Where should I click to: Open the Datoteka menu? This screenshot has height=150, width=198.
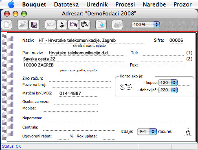tap(66, 4)
